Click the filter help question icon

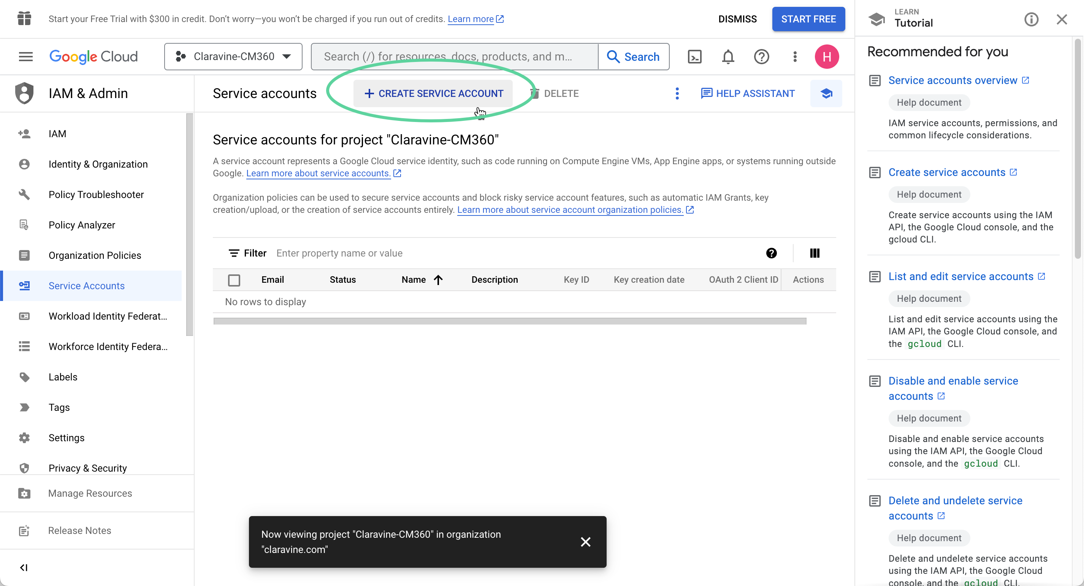[771, 253]
